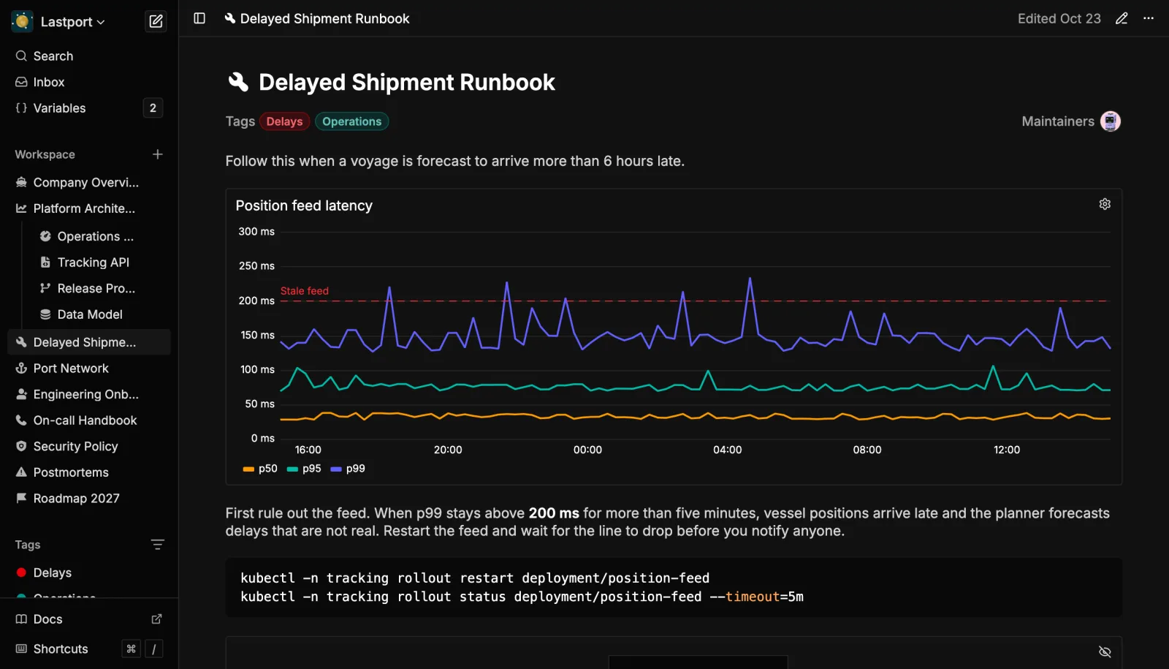1169x669 pixels.
Task: Open the Docs external link
Action: click(89, 619)
